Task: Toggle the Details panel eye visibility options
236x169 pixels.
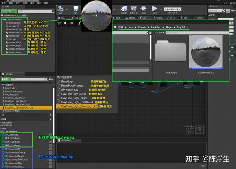Action: tap(232, 11)
